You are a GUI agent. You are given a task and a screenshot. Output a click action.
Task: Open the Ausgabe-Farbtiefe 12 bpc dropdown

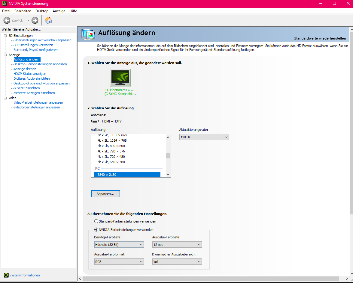pos(177,245)
